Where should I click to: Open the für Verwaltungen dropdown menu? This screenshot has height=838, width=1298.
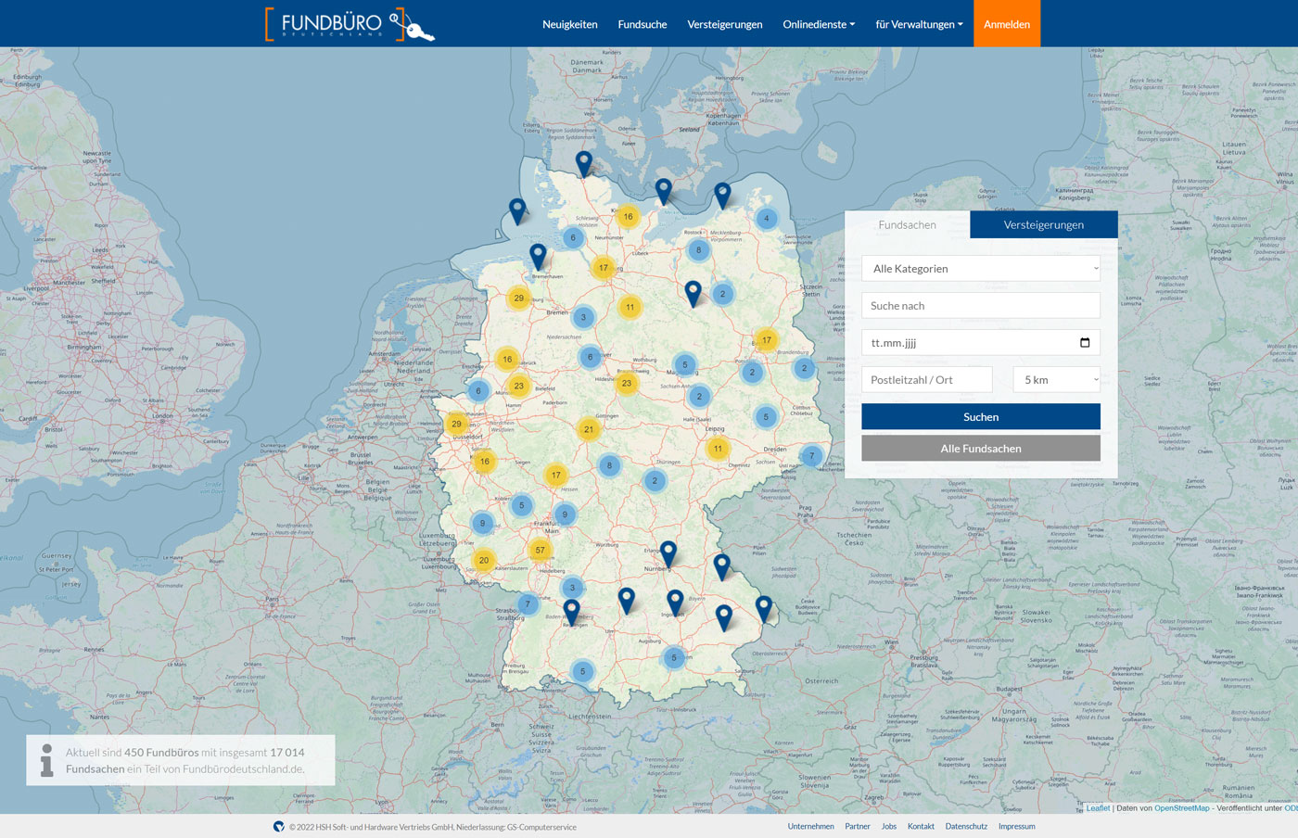coord(918,24)
